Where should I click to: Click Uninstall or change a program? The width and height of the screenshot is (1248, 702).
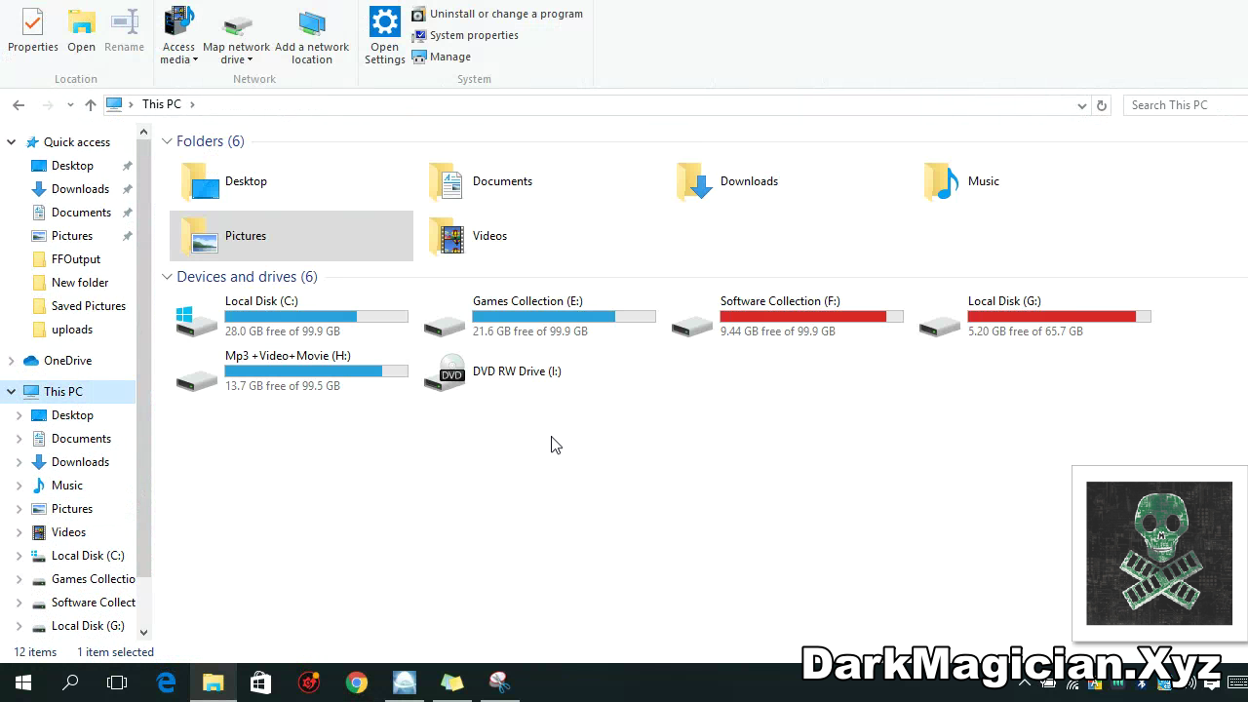click(497, 14)
